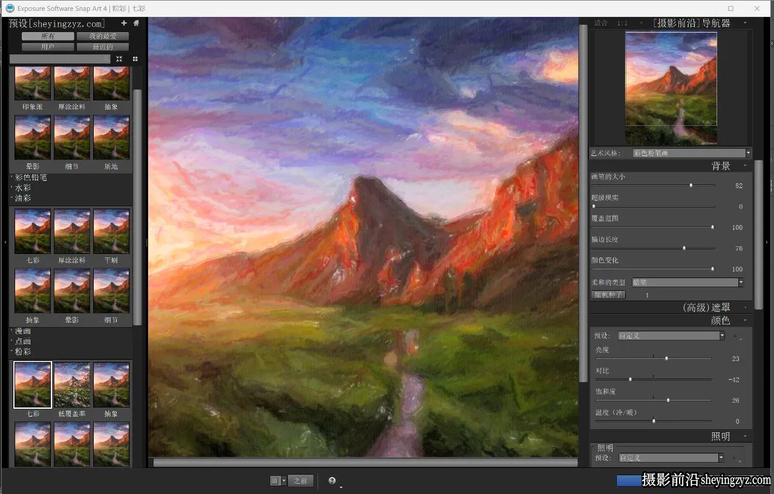Viewport: 774px width, 494px height.
Task: Open the 艺术风格 dropdown
Action: 691,153
